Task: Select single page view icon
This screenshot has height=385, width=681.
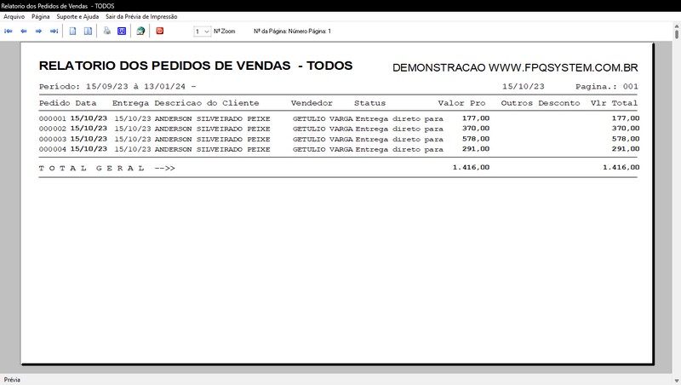Action: 73,31
